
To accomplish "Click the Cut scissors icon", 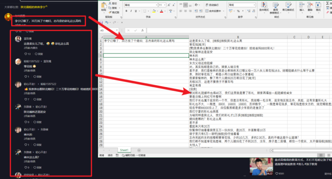I will coord(110,3).
